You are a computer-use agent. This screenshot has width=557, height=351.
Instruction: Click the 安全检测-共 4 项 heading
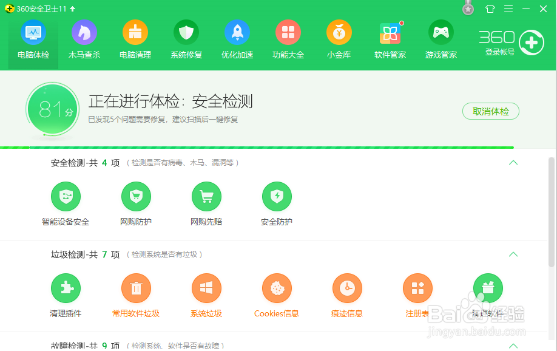tap(86, 163)
